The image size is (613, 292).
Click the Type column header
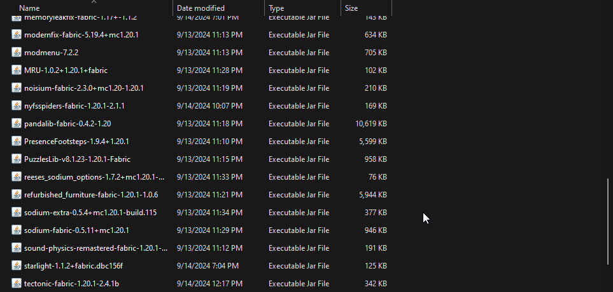tap(276, 8)
